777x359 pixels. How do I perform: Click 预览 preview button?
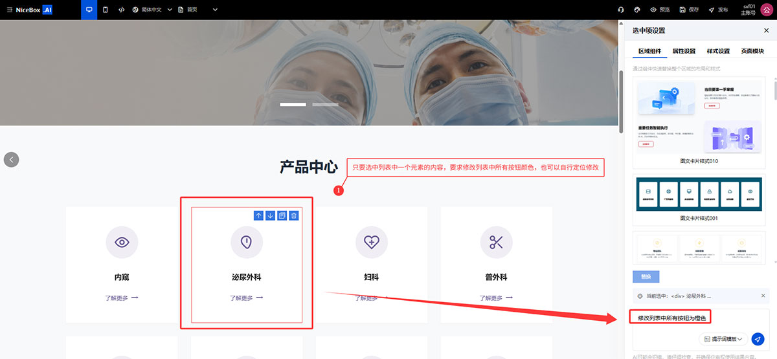[x=660, y=10]
